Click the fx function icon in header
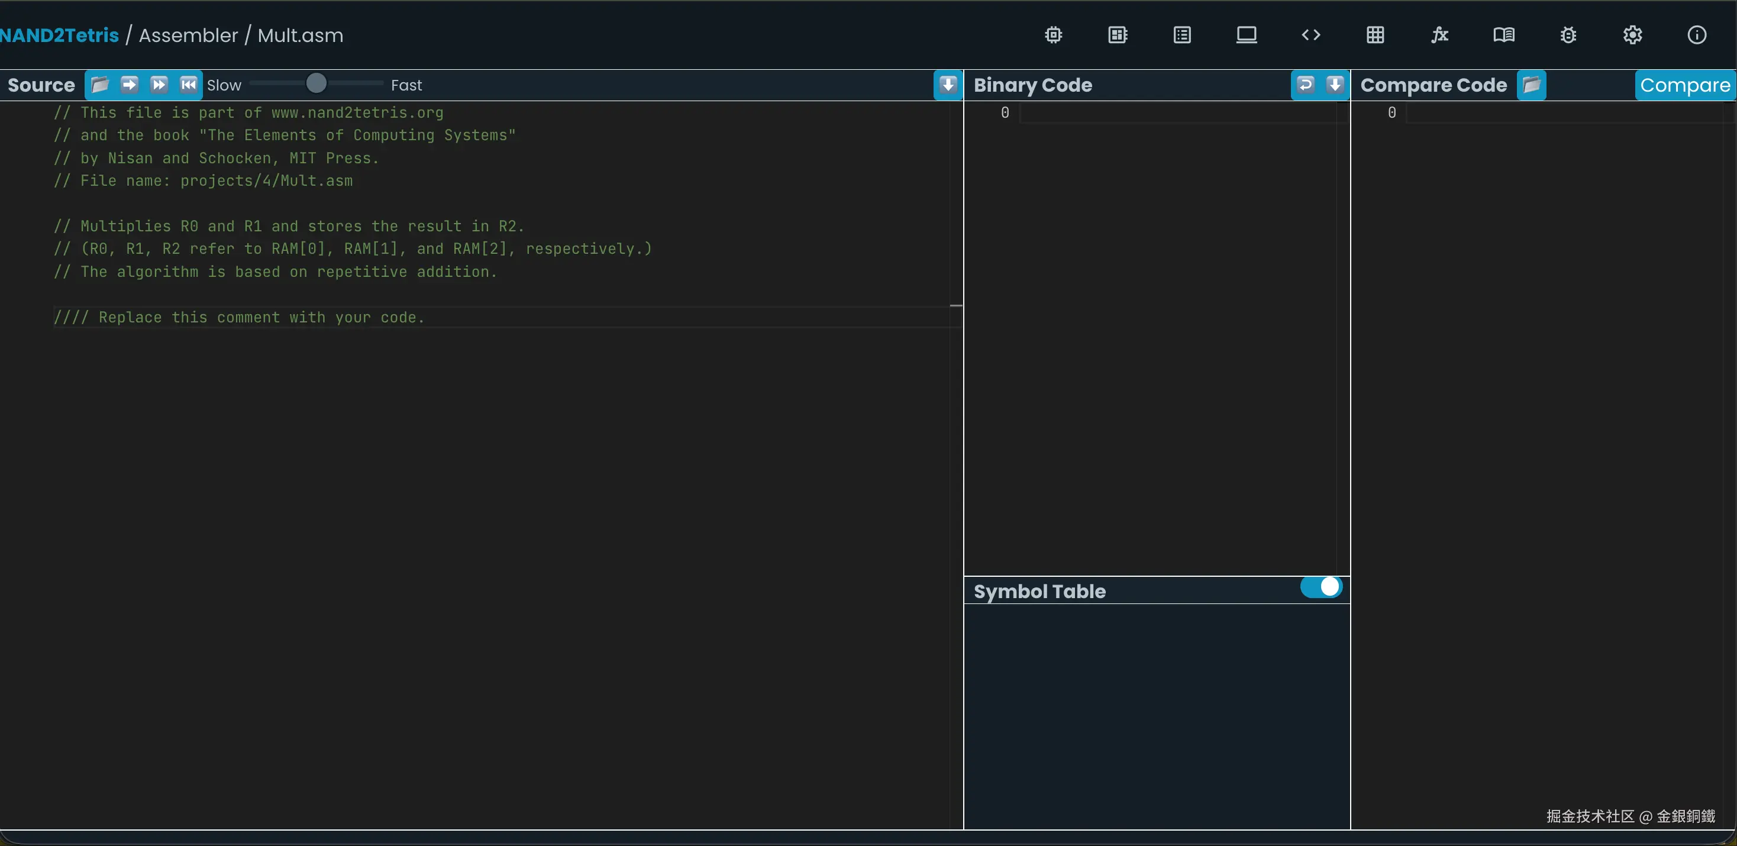 1439,35
